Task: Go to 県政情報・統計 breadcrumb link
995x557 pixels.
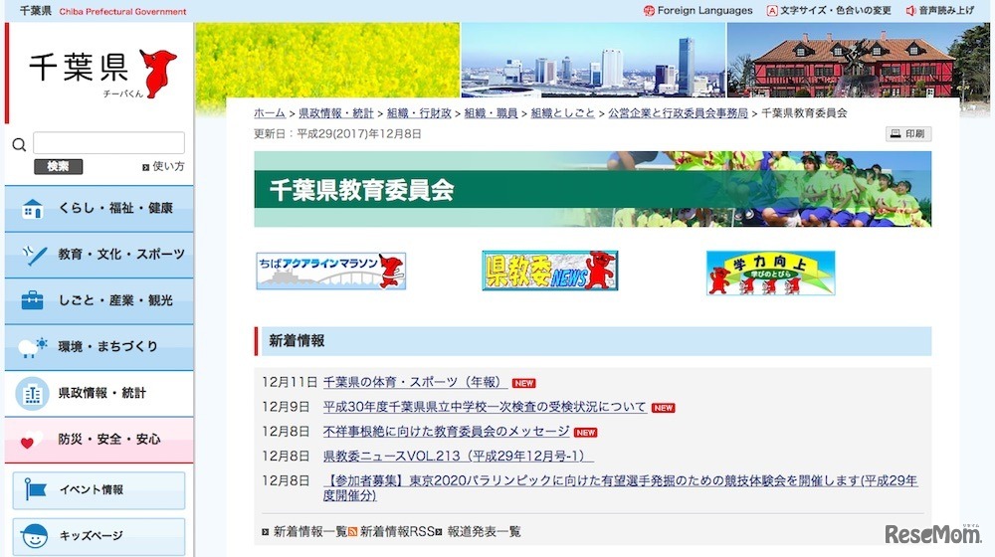Action: (x=335, y=113)
